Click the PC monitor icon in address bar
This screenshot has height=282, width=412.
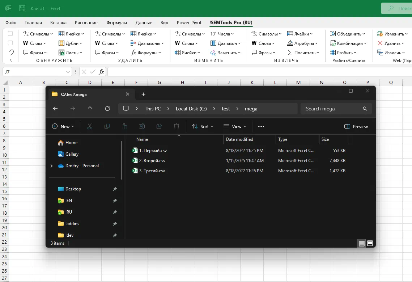[126, 108]
